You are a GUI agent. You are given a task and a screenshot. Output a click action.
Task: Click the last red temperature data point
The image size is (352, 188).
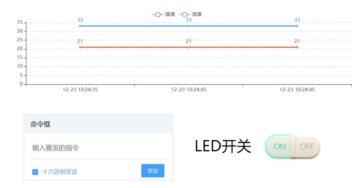[297, 47]
